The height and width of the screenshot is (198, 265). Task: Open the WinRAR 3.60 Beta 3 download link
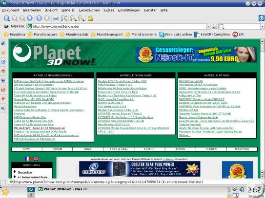pyautogui.click(x=110, y=103)
